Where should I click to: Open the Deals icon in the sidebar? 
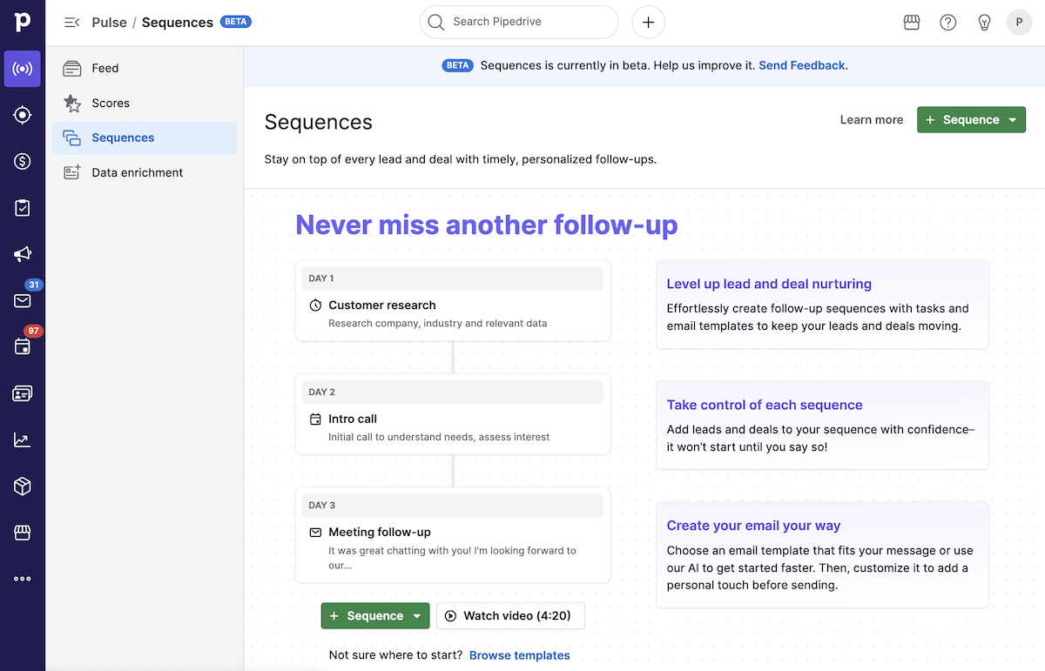click(23, 161)
